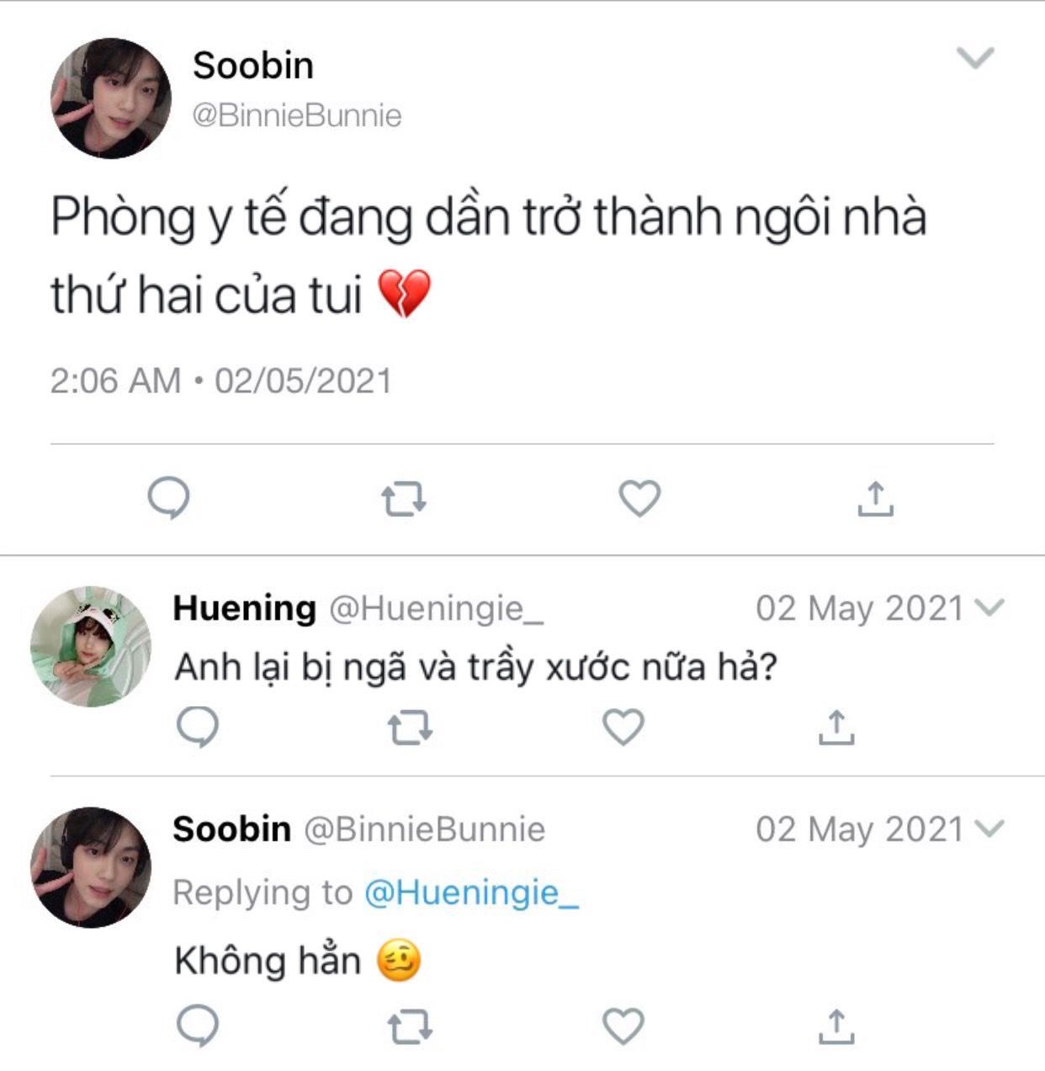This screenshot has height=1071, width=1045.
Task: Reply to Huening's comment
Action: click(x=198, y=727)
